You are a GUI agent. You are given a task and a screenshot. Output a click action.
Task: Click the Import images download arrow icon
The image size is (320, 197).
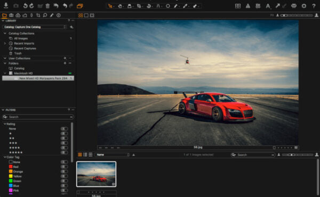pos(6,6)
